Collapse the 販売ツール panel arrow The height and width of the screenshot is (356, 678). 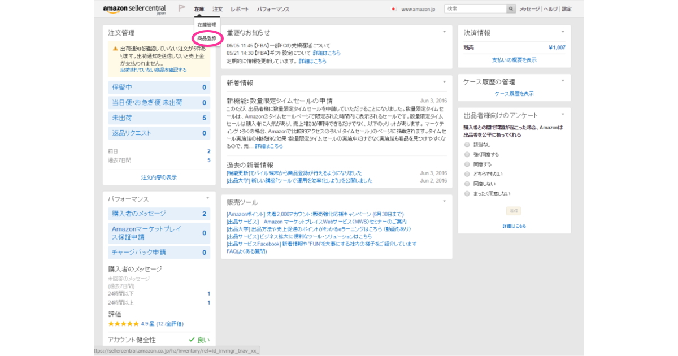click(x=444, y=201)
